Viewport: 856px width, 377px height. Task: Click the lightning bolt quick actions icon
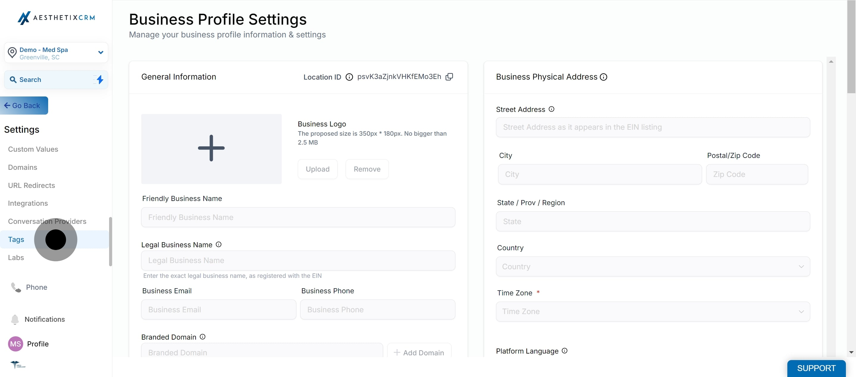[x=100, y=80]
